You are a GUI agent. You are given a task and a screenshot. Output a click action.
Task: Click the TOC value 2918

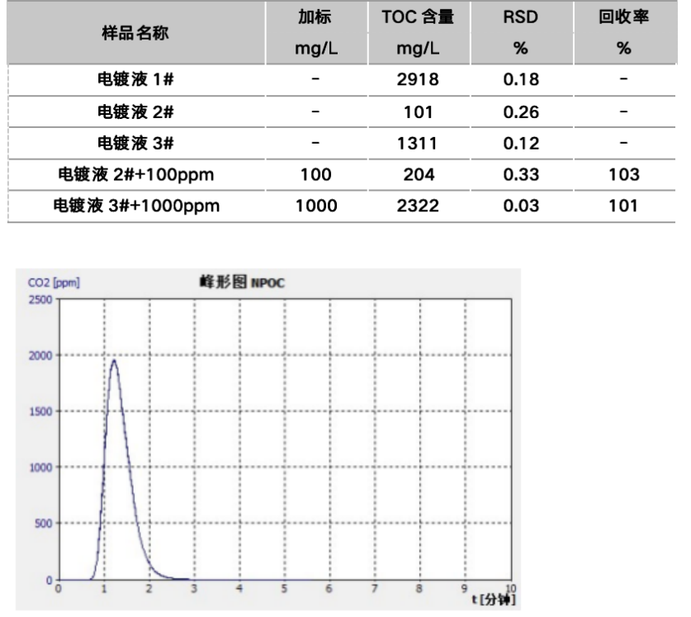coord(417,79)
